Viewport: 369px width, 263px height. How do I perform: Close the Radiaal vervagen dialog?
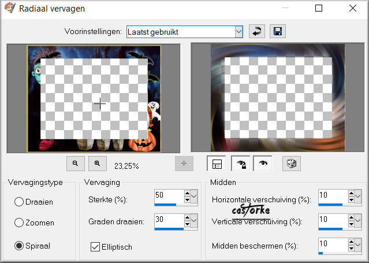[352, 8]
